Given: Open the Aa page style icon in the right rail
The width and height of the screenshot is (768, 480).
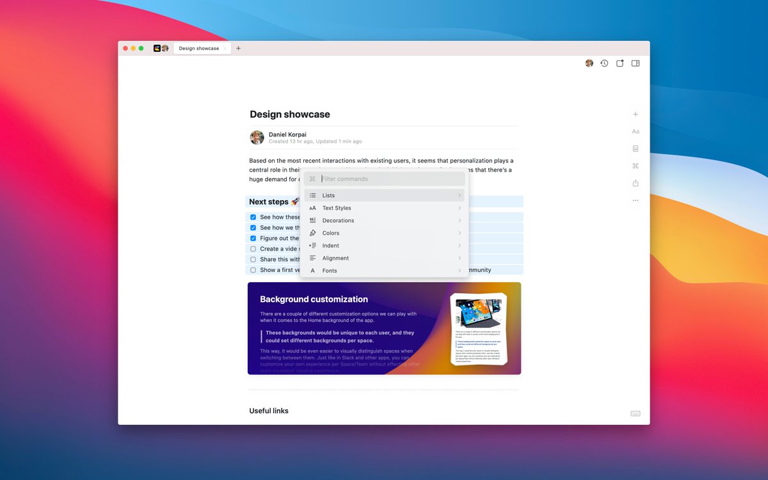Looking at the screenshot, I should pos(636,131).
